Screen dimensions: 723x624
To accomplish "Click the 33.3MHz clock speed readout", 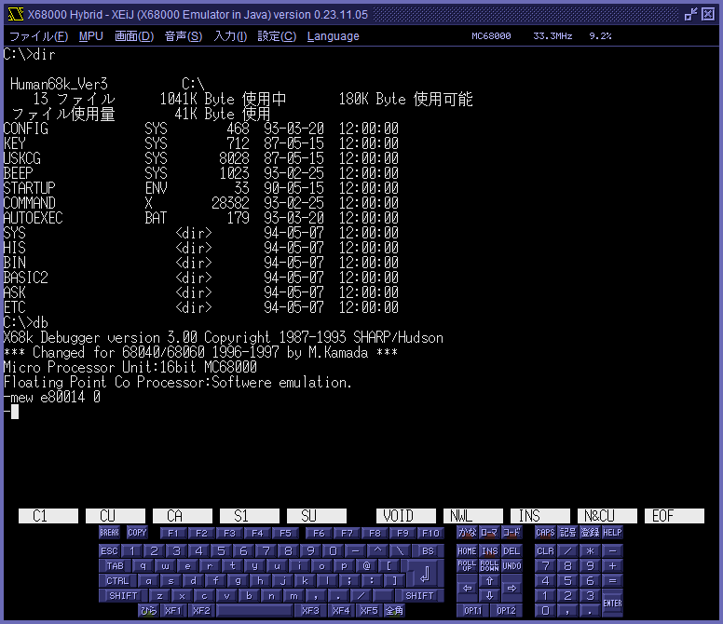I will pyautogui.click(x=552, y=36).
